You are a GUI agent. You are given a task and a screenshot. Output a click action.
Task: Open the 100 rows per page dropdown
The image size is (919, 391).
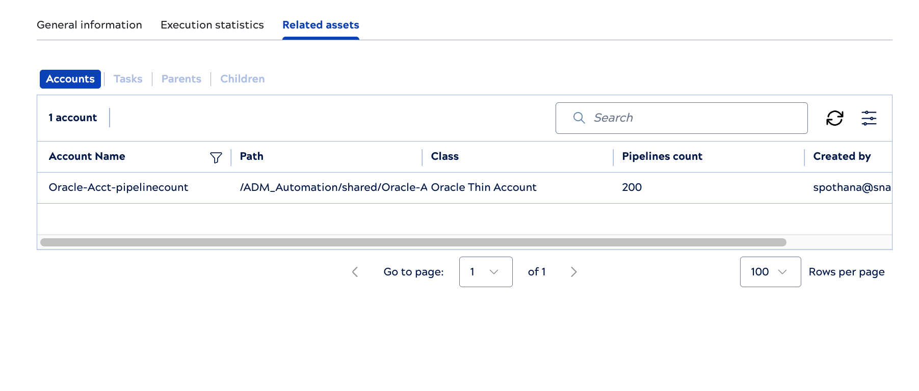tap(770, 272)
